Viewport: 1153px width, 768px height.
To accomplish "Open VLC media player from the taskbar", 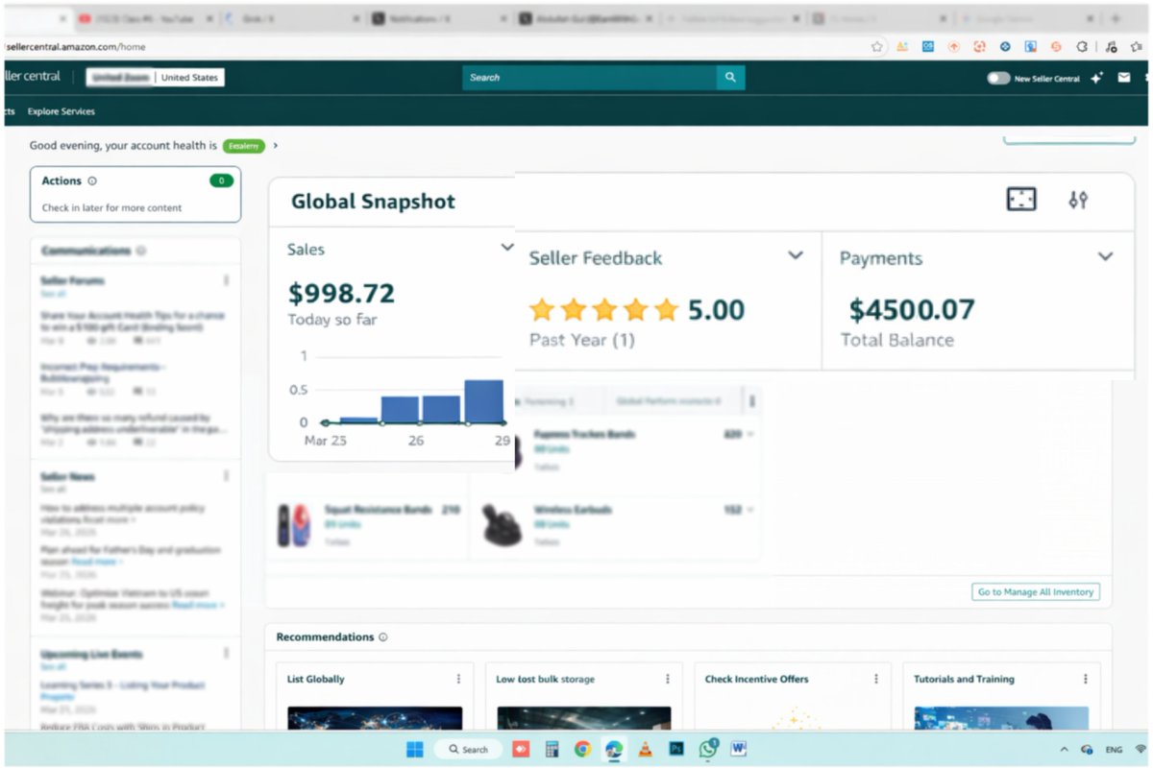I will pos(646,749).
